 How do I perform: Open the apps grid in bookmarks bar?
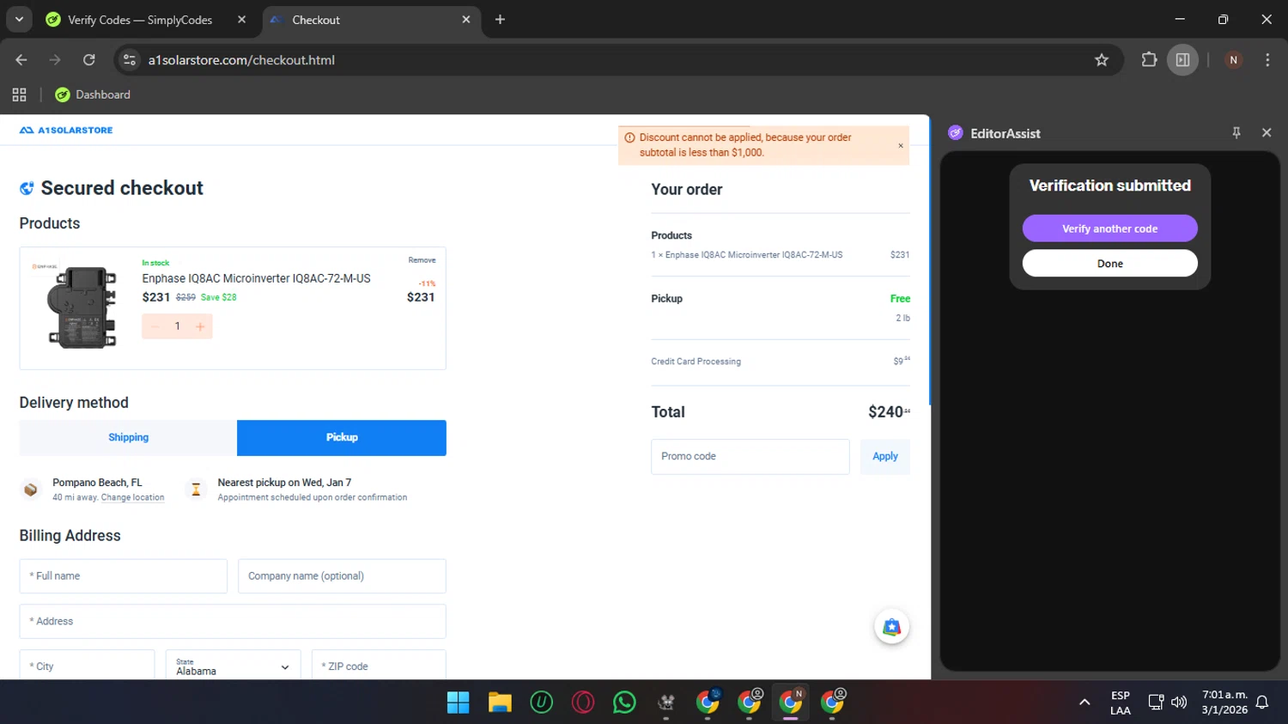(19, 95)
